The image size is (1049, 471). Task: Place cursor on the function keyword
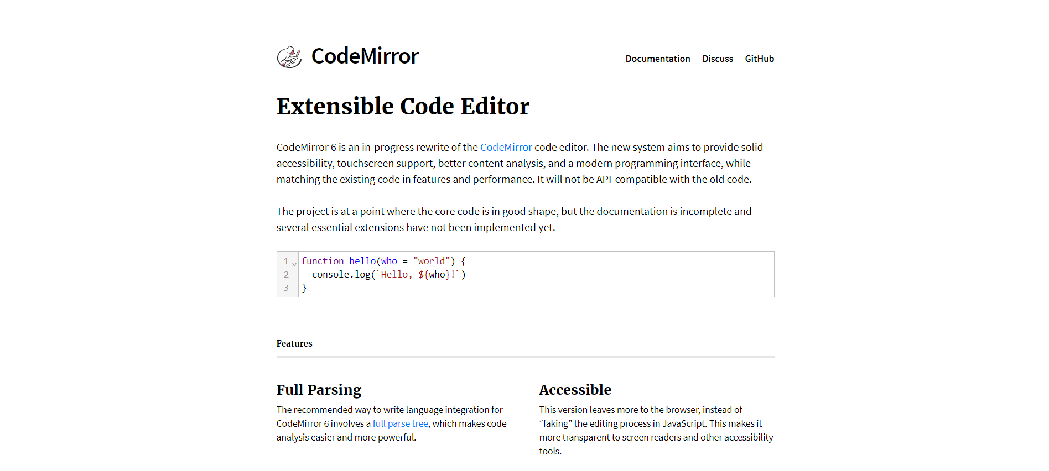[x=323, y=261]
